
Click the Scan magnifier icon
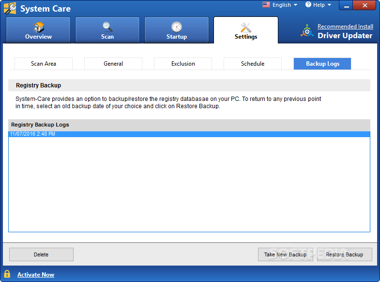(x=107, y=27)
